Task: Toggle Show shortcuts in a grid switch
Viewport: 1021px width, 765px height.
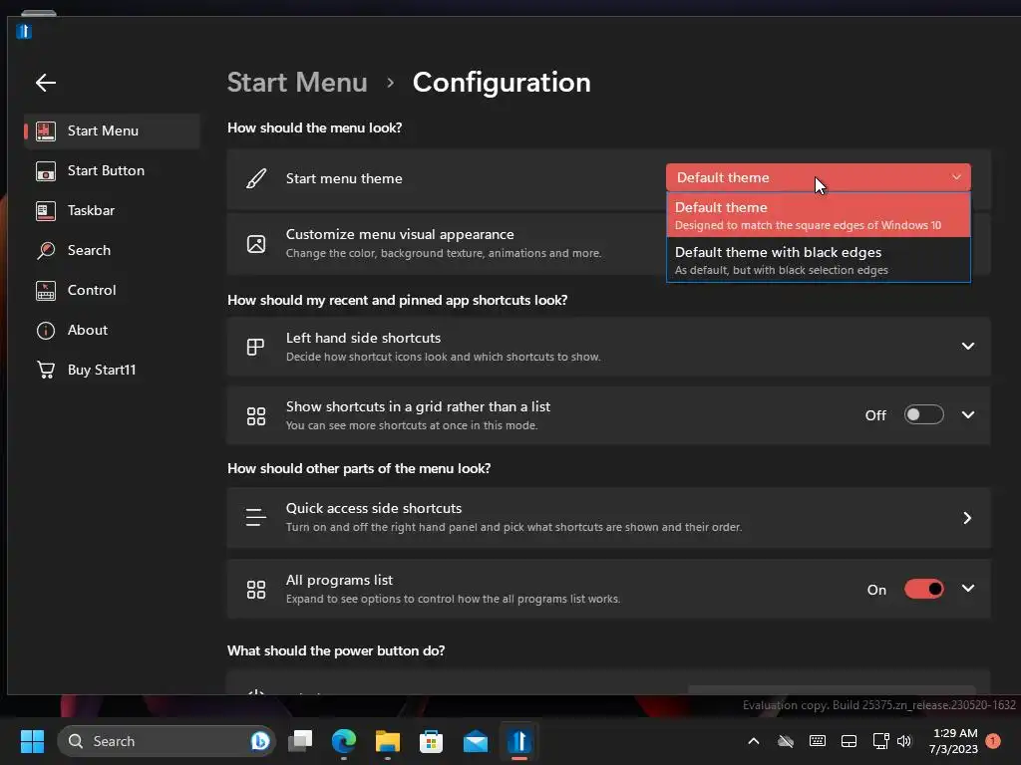Action: 923,415
